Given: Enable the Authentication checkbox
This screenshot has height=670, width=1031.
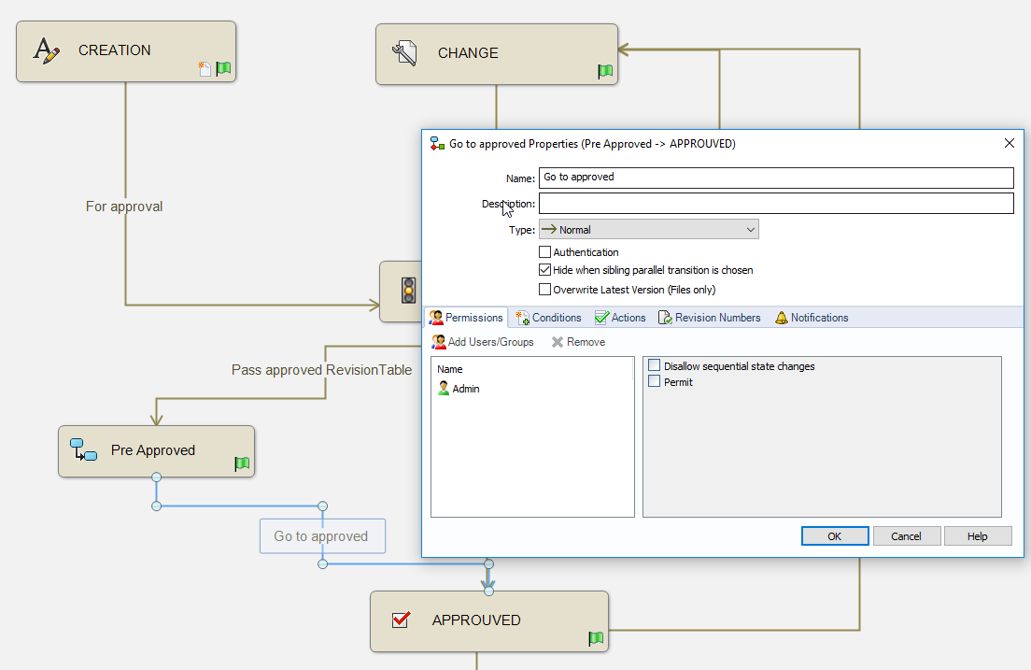Looking at the screenshot, I should (x=545, y=252).
